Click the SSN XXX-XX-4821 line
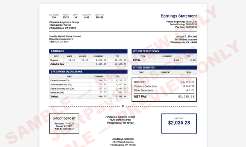Image resolution: width=246 pixels, height=147 pixels. 59,42
